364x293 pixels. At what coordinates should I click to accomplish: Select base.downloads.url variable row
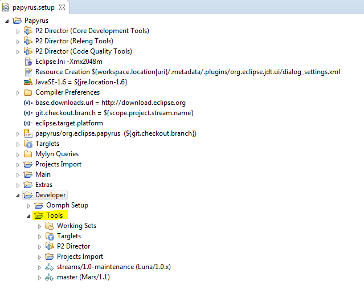(111, 103)
